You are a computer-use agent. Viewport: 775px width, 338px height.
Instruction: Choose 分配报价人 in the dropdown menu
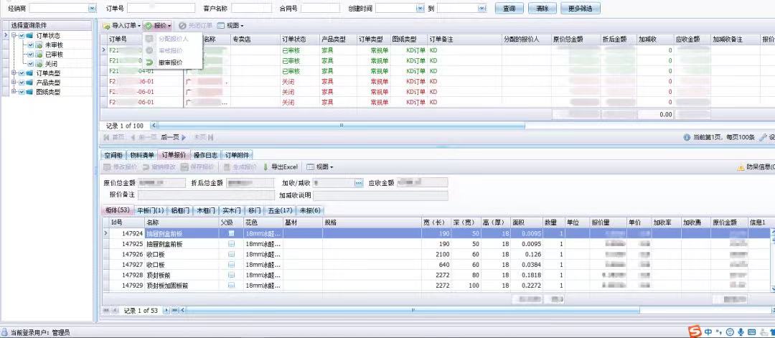tap(173, 39)
